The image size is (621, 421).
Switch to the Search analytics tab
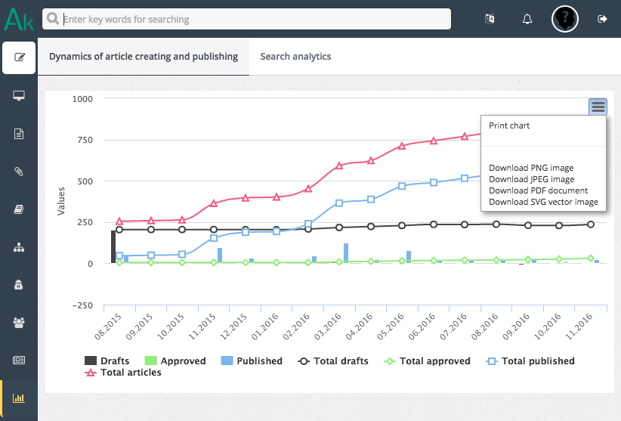coord(295,57)
